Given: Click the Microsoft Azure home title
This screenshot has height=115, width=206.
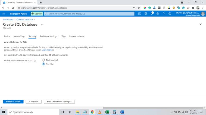Looking at the screenshot, I should pyautogui.click(x=18, y=13).
